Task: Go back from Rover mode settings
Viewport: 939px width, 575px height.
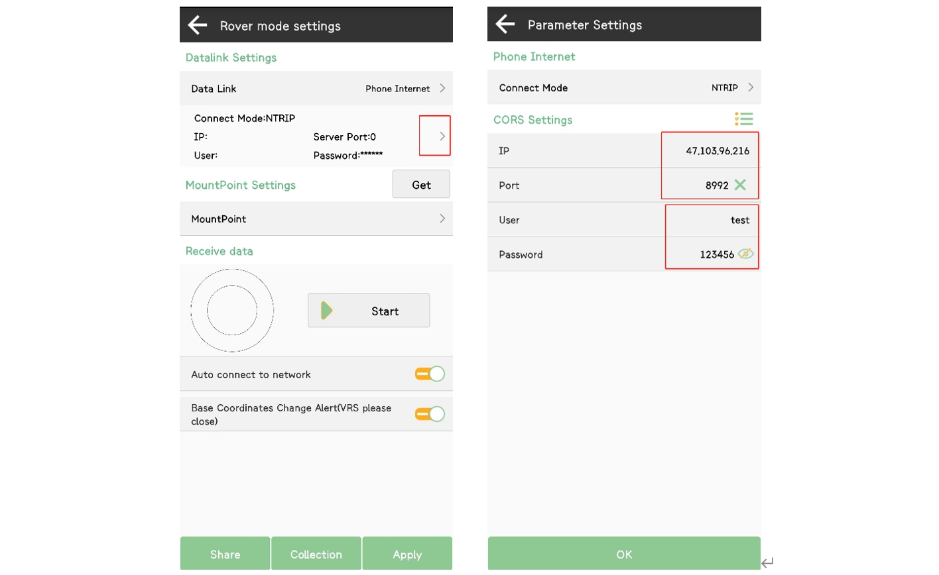Action: [x=198, y=26]
